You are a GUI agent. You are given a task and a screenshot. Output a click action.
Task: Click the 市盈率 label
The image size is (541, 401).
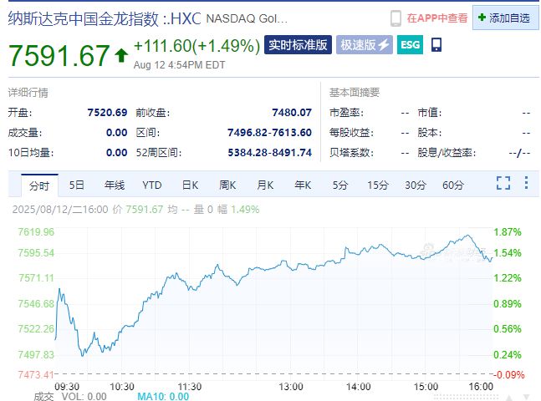[346, 113]
